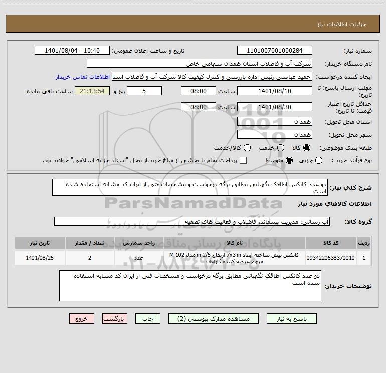Click the شماره نیاز field 1101007001000284
Screen dimensions: 386x373
tap(275, 51)
